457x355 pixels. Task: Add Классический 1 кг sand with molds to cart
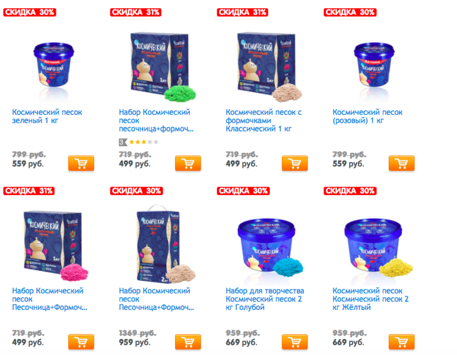(x=294, y=163)
